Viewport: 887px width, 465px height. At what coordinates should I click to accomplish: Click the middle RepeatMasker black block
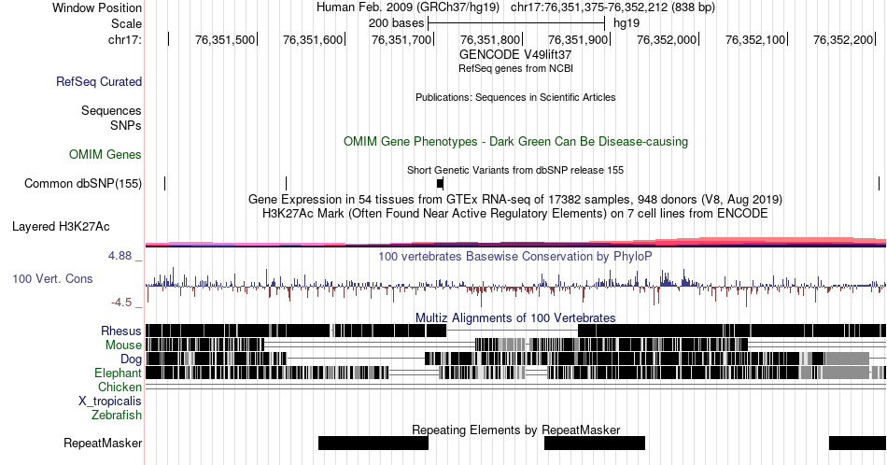[x=595, y=443]
